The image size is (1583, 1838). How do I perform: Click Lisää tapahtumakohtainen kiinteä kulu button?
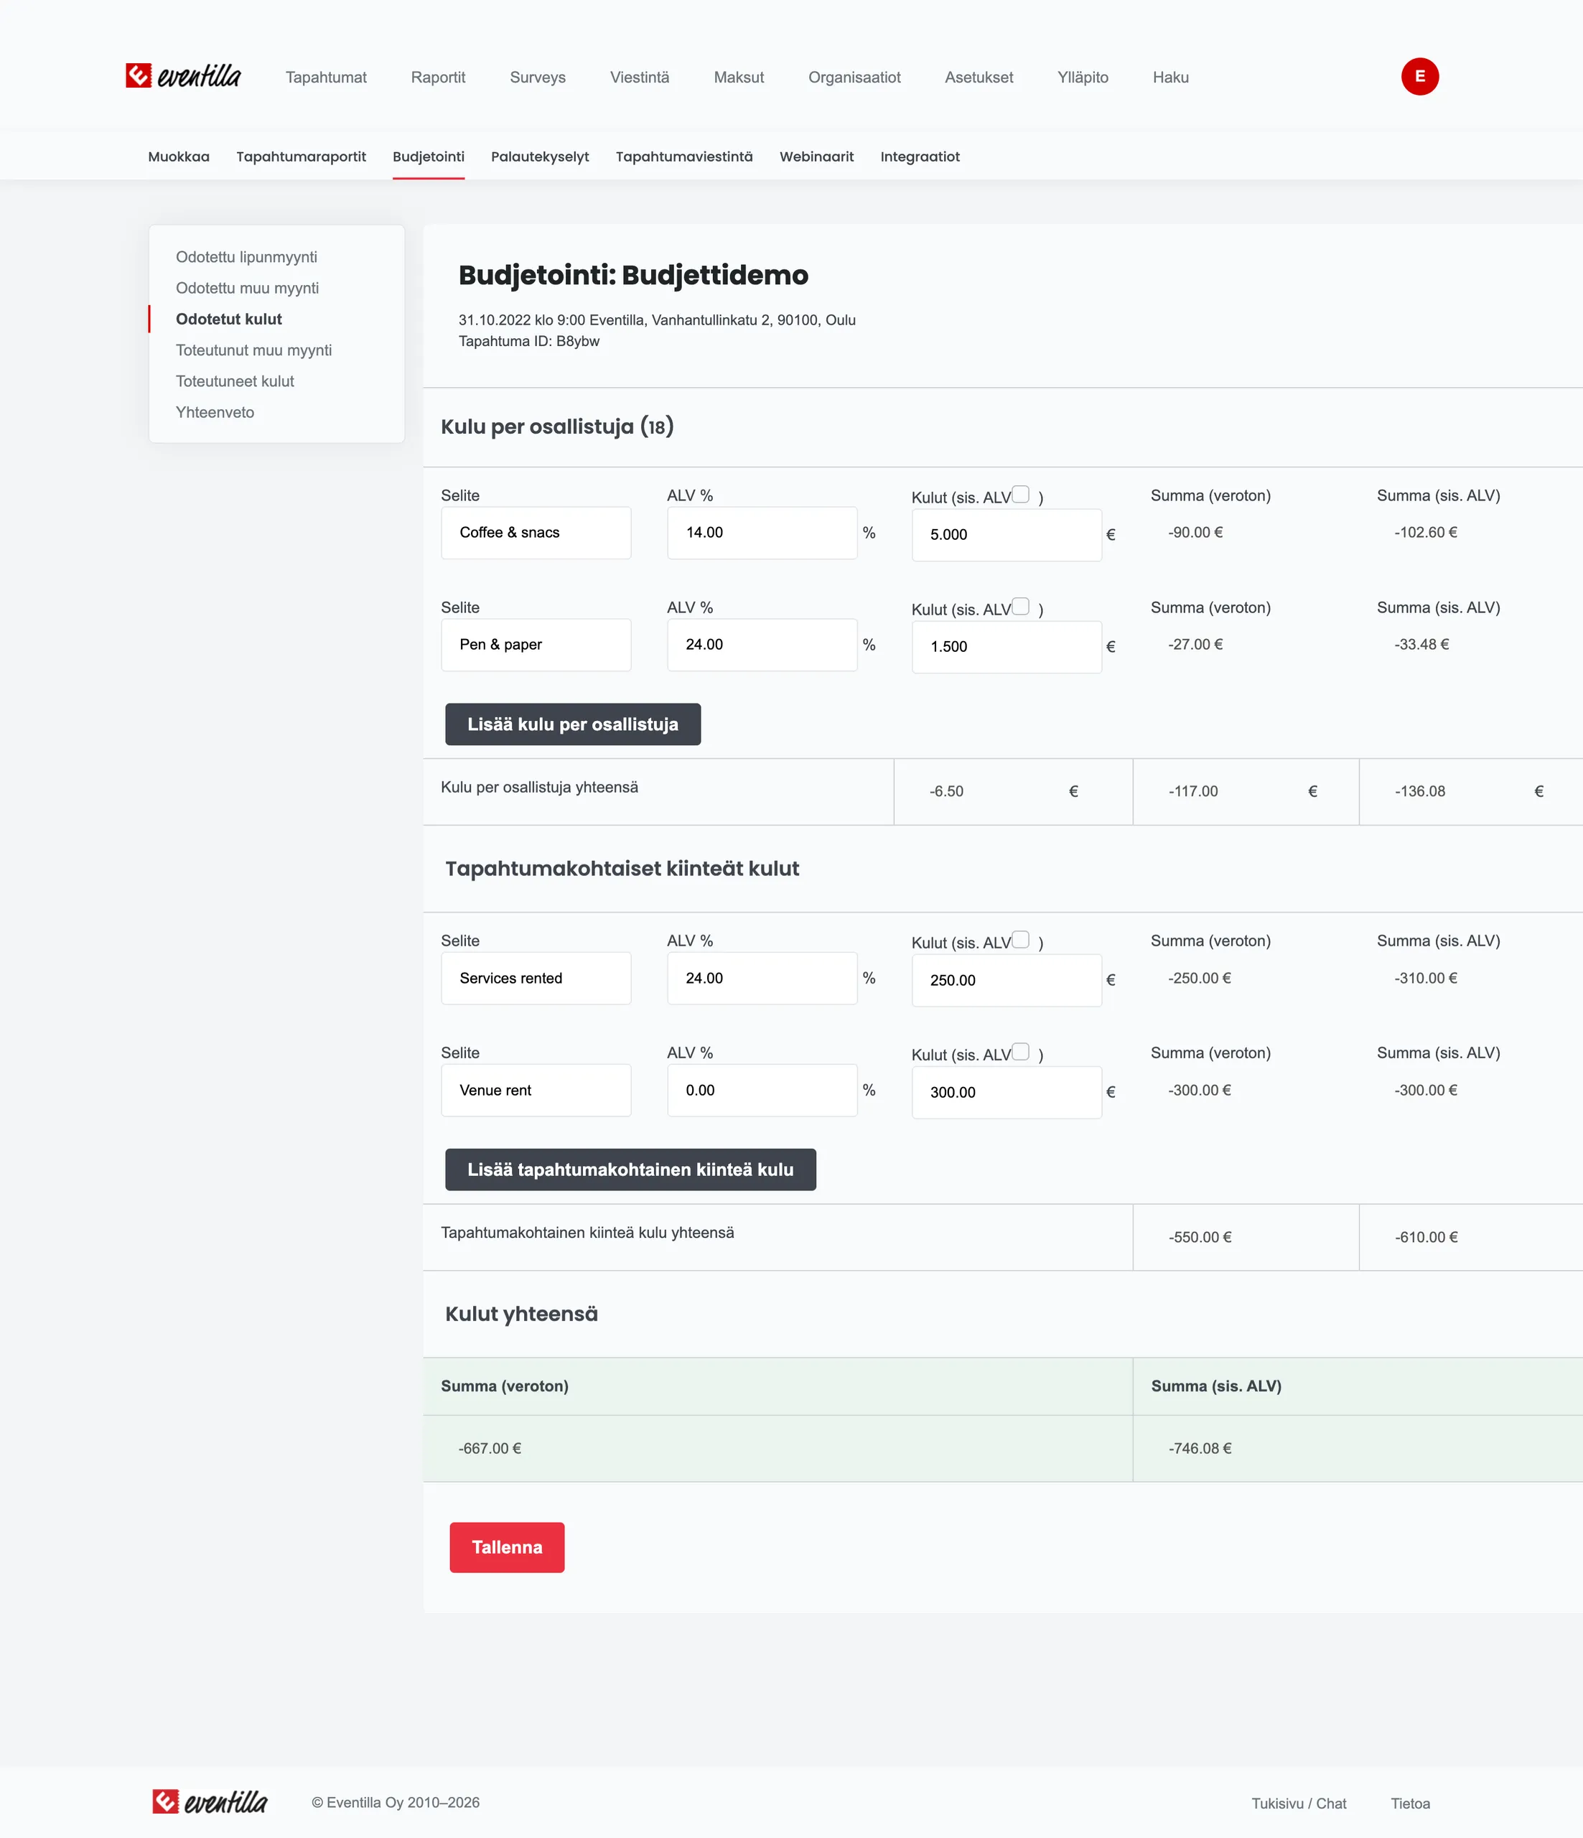coord(630,1169)
